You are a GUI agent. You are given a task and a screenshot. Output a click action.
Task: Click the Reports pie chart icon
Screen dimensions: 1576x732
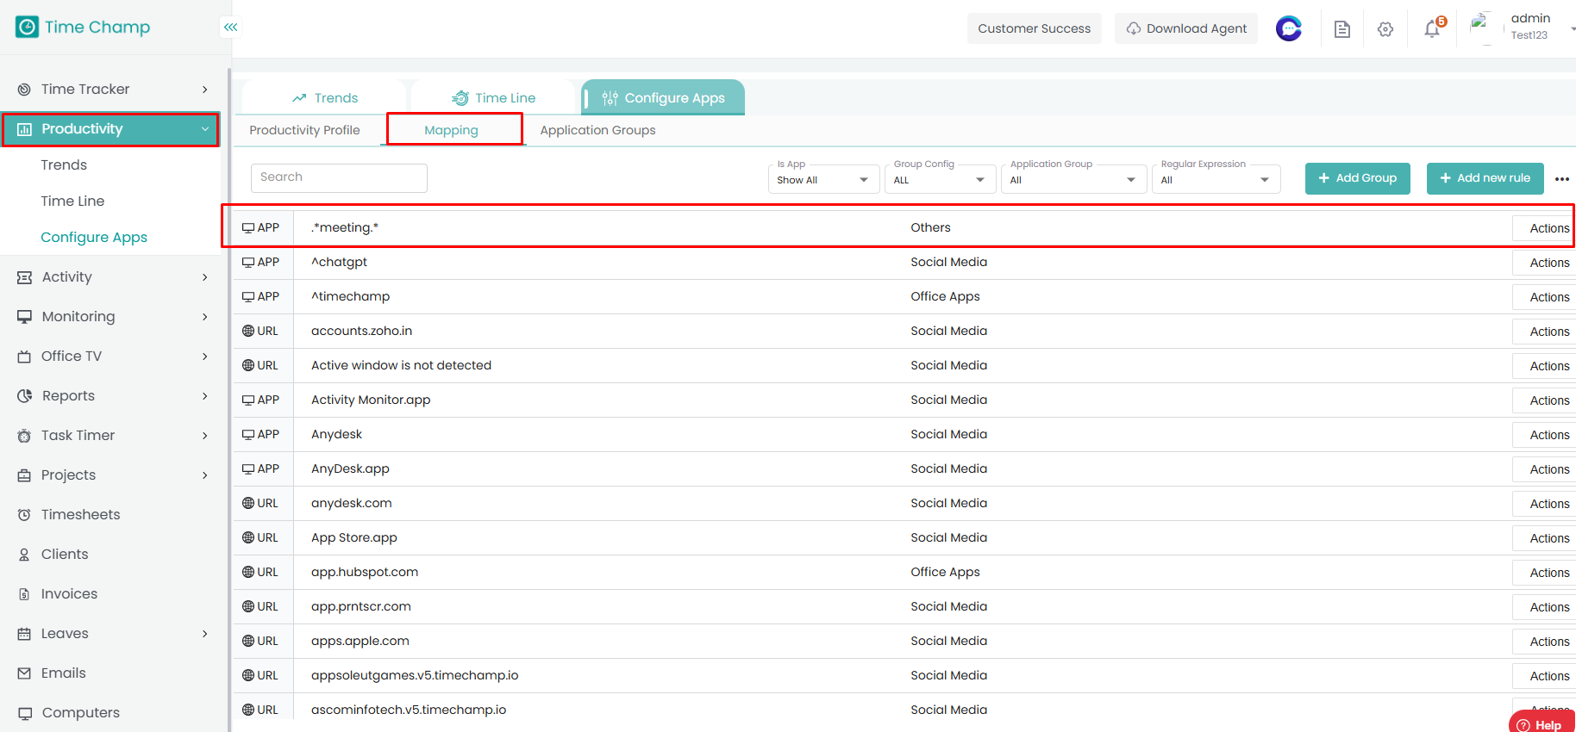(x=24, y=396)
